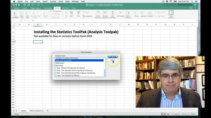Screen dimensions: 211x118
Task: Click the Show Detail command
Action: [x=160, y=12]
